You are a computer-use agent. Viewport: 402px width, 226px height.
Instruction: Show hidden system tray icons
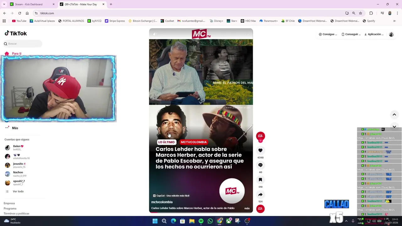346,221
